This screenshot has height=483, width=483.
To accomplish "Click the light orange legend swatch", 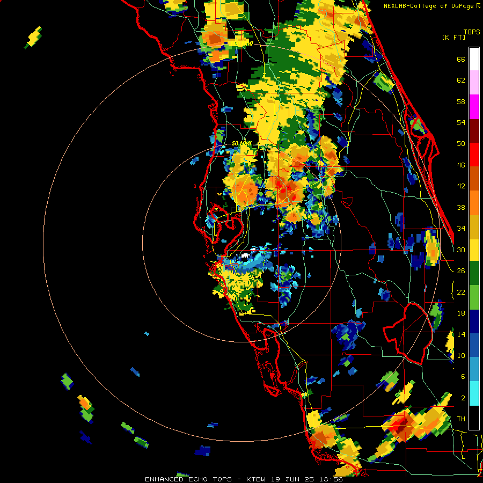I will [x=474, y=202].
